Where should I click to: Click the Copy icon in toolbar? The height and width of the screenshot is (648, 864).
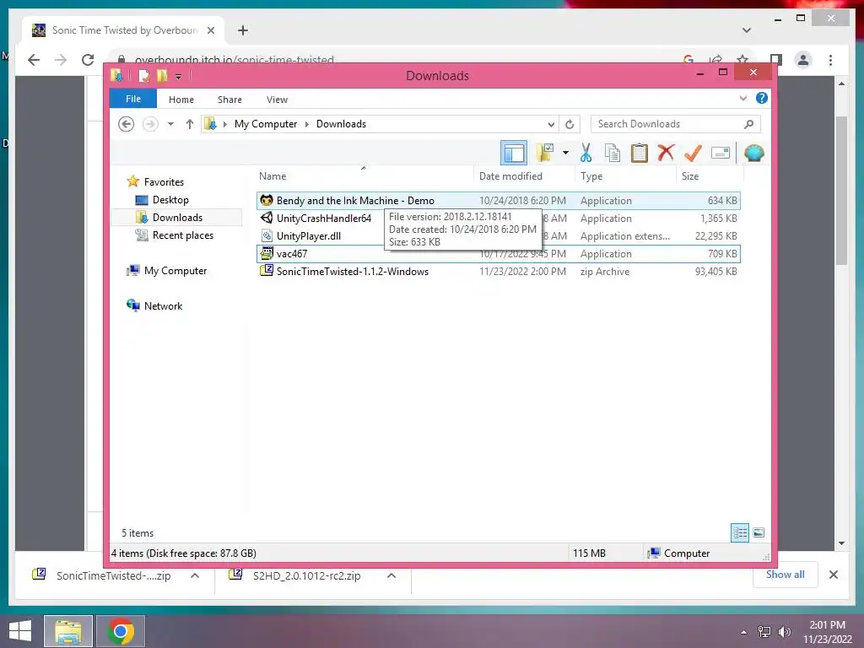(x=613, y=153)
